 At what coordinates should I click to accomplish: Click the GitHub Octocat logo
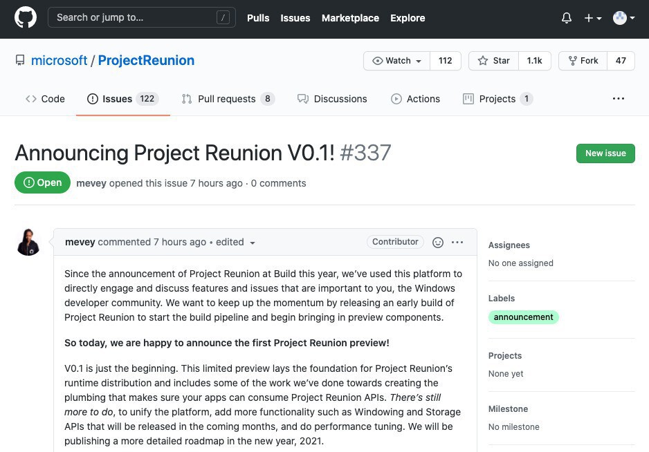[26, 18]
